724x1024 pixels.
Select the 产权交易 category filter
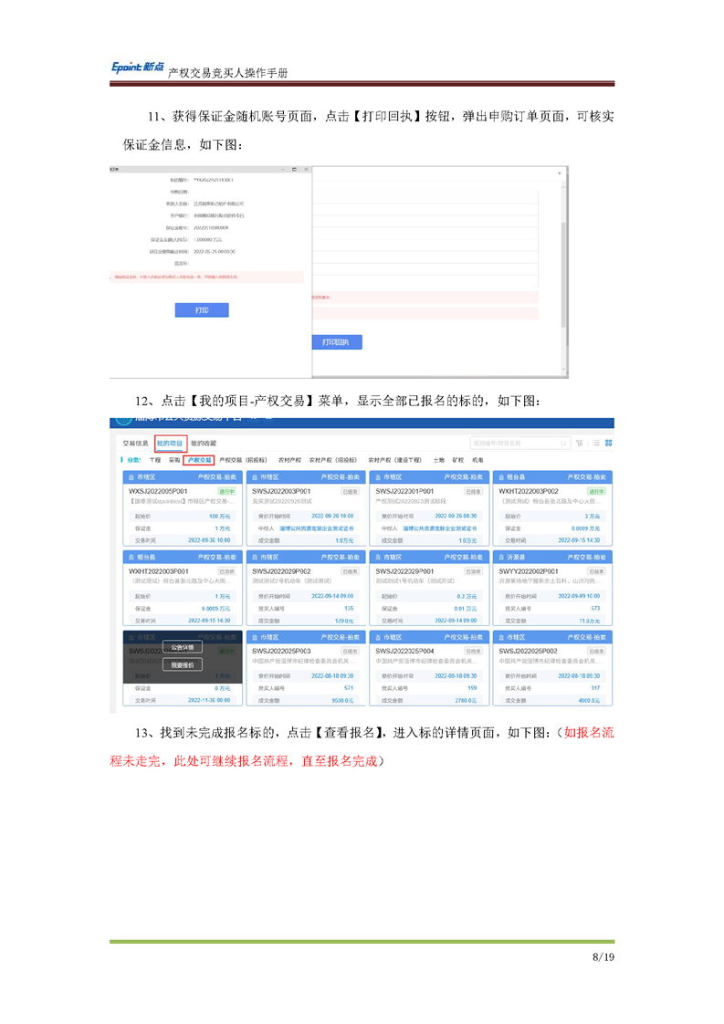click(x=199, y=461)
